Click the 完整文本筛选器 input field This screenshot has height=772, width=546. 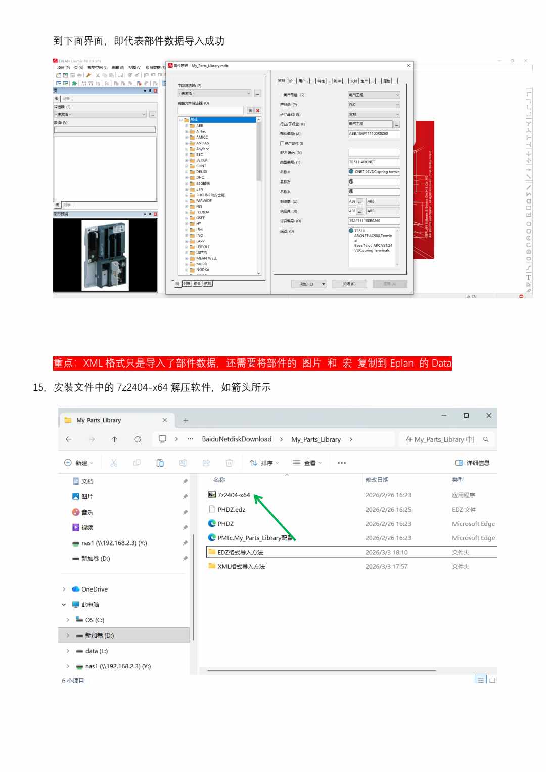[x=211, y=110]
